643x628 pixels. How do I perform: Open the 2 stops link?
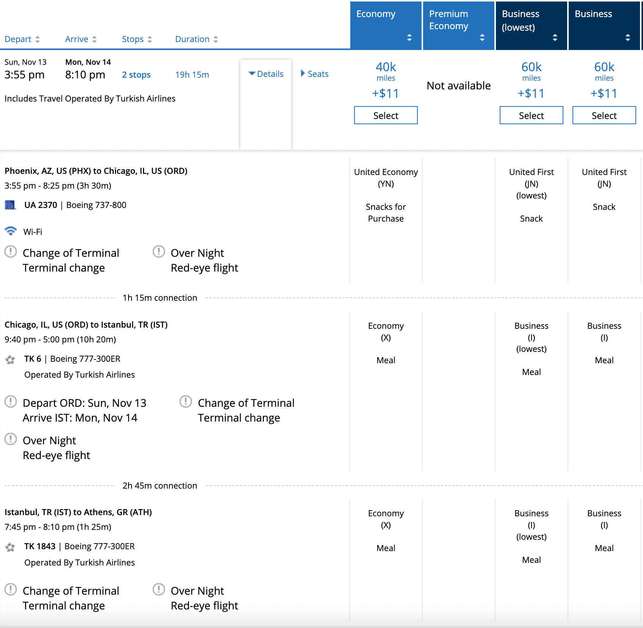[x=136, y=75]
